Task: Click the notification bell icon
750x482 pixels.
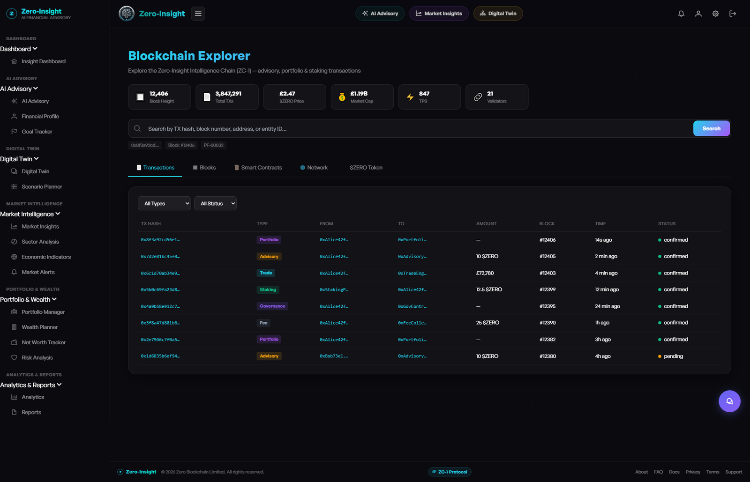Action: (681, 14)
